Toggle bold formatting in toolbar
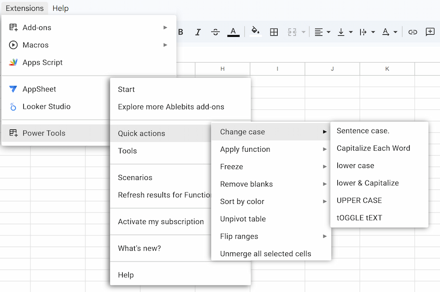 click(181, 32)
